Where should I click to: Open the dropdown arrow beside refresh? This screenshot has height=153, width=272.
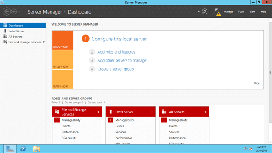click(199, 11)
